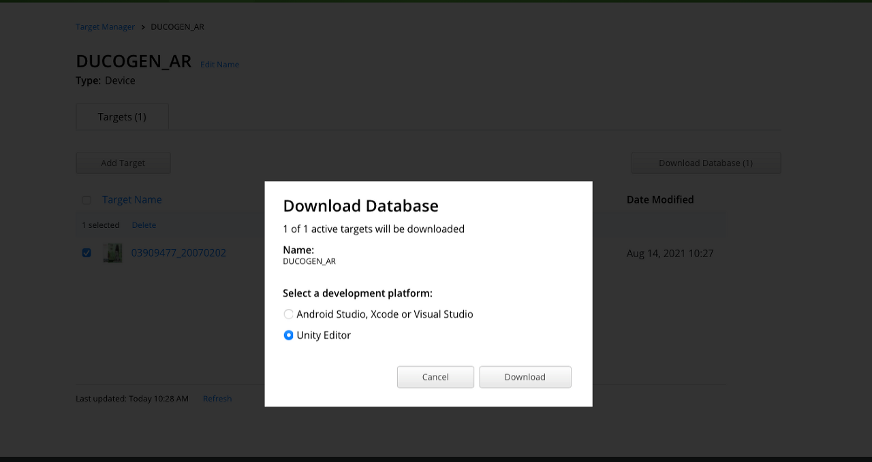Toggle the select-all checkbox beside Target Name
The height and width of the screenshot is (462, 872).
[x=87, y=200]
